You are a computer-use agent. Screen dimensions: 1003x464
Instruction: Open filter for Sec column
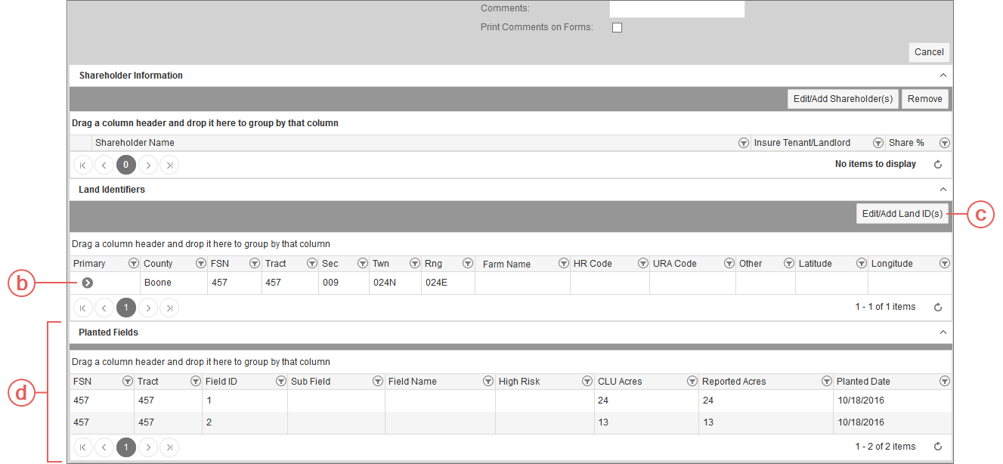(362, 264)
